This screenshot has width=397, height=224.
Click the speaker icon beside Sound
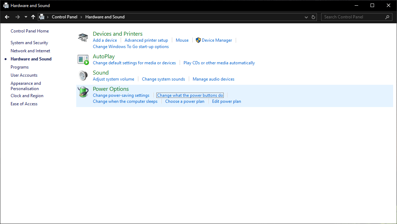tap(83, 76)
